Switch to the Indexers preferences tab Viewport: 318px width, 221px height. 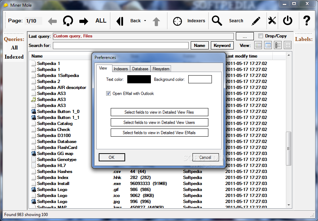click(x=121, y=69)
